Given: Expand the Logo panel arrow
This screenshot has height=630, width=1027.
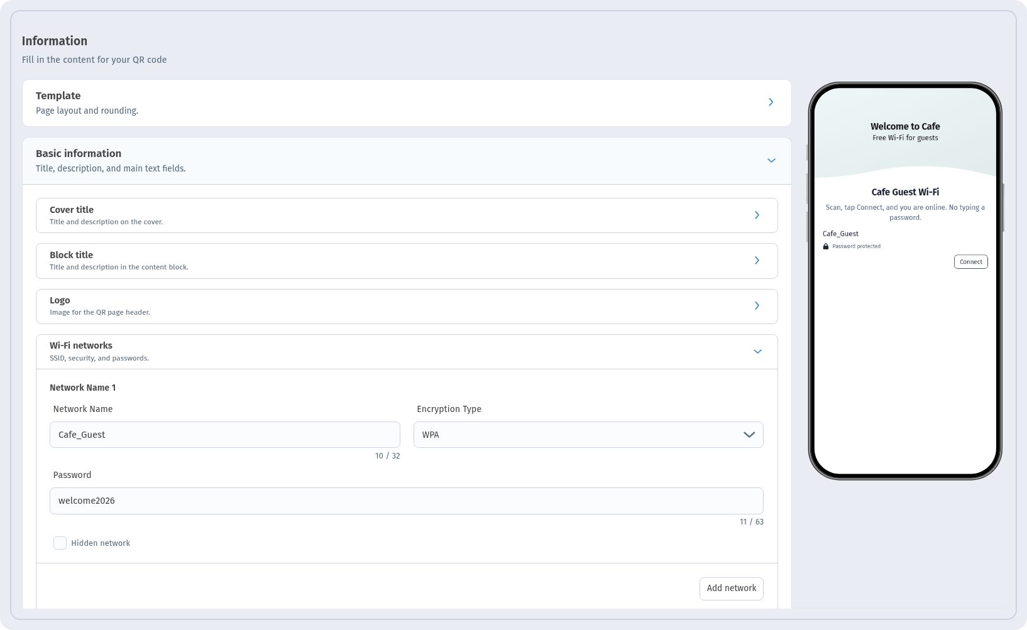Looking at the screenshot, I should (757, 305).
